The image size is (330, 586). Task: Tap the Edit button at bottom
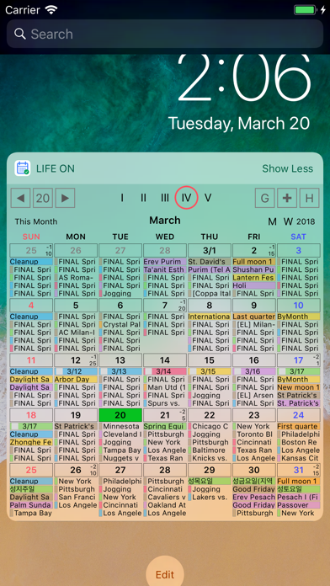click(x=165, y=574)
